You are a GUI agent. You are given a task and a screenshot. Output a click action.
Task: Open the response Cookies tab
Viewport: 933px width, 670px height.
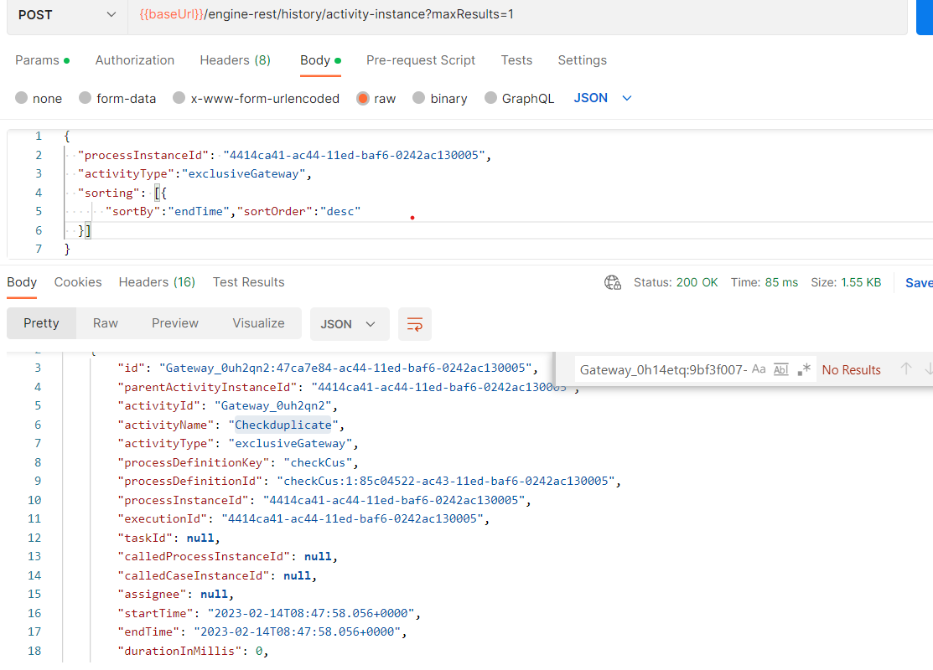click(78, 282)
